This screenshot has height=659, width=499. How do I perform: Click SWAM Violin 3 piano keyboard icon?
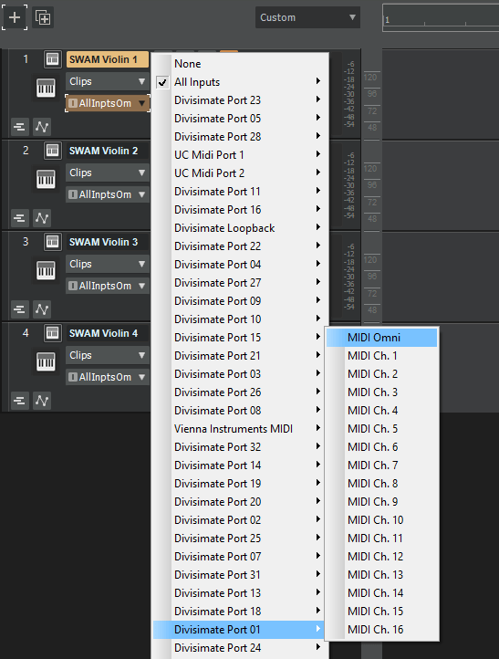46,271
